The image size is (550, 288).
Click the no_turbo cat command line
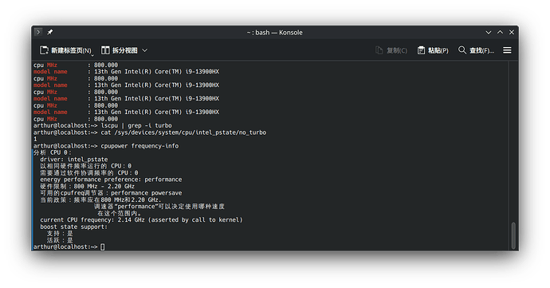[183, 132]
